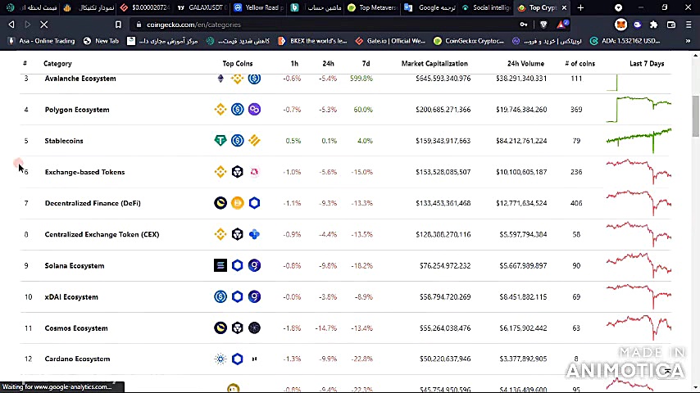Show more bookmarks overflow chevron
Image resolution: width=700 pixels, height=393 pixels.
coord(688,41)
